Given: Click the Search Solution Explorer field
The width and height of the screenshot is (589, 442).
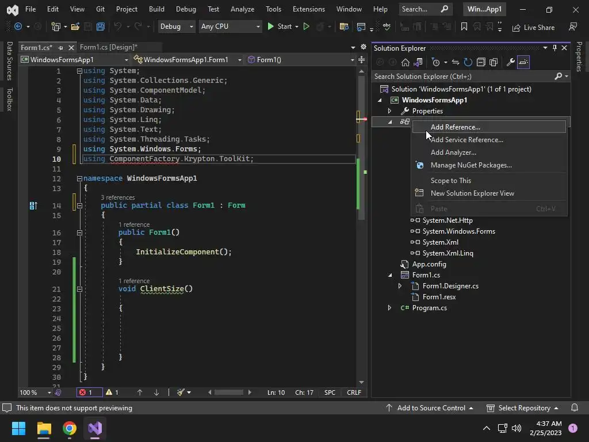Looking at the screenshot, I should pos(463,77).
